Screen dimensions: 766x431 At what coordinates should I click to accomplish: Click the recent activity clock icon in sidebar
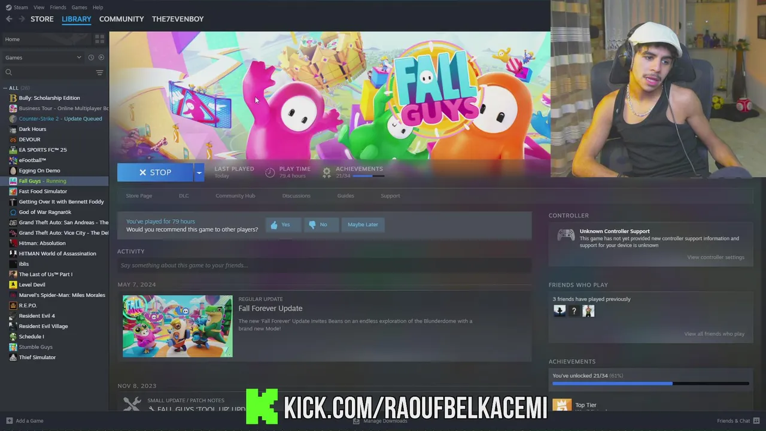[x=91, y=57]
